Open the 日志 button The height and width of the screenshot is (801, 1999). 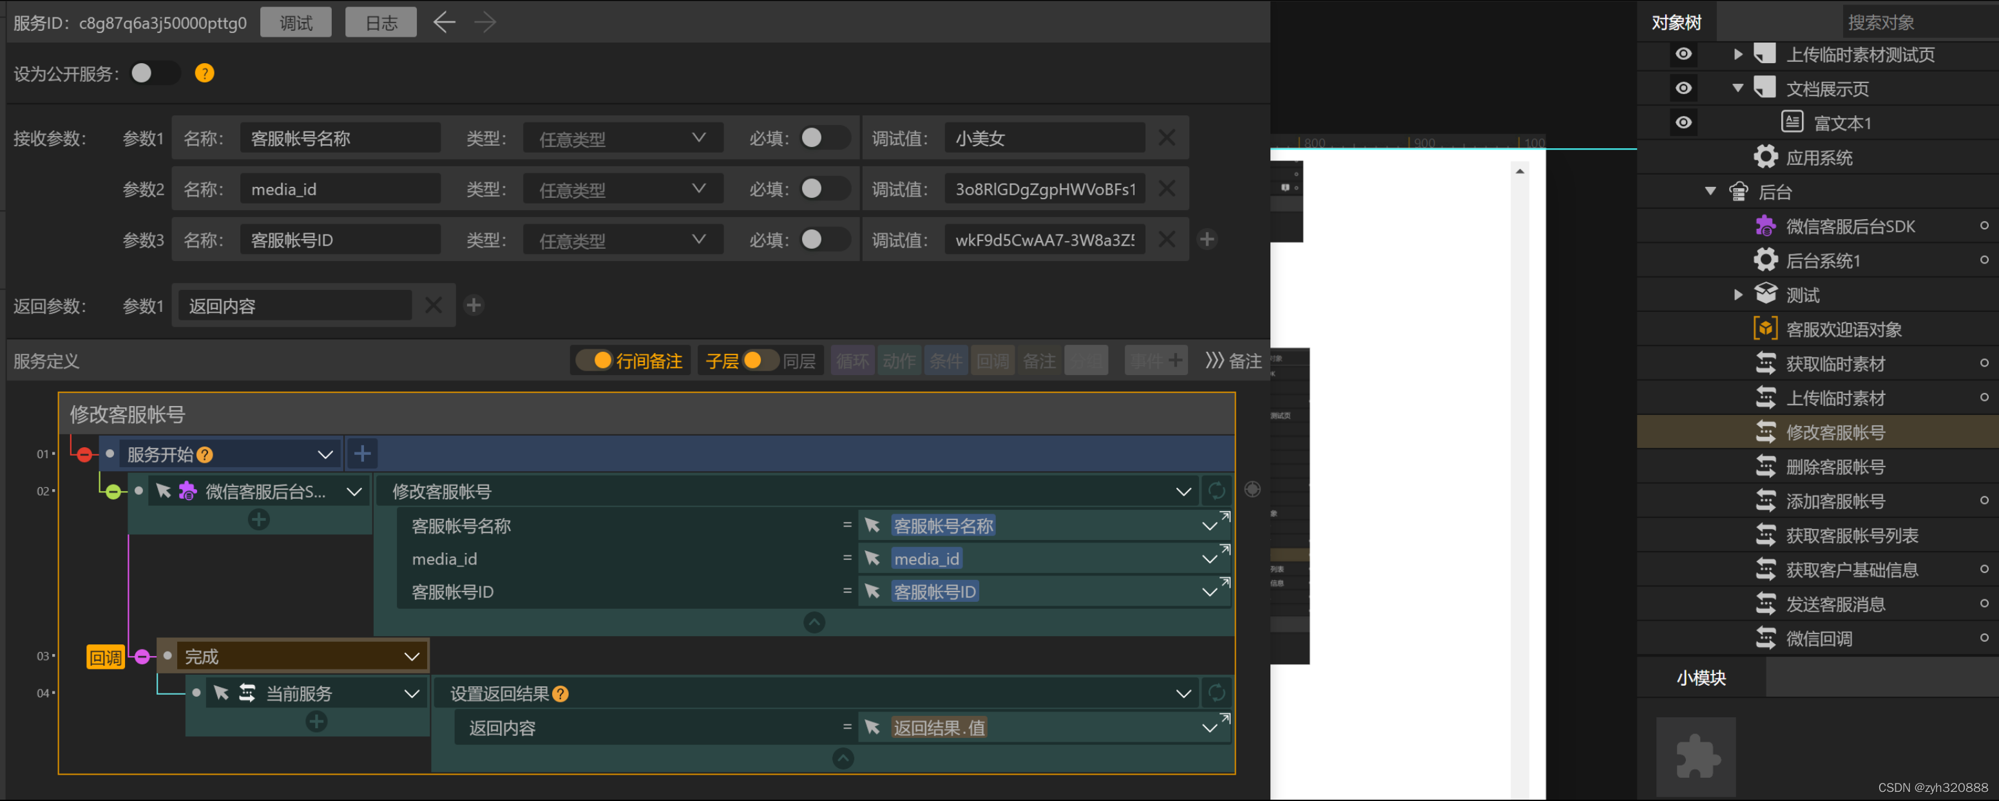(x=381, y=23)
